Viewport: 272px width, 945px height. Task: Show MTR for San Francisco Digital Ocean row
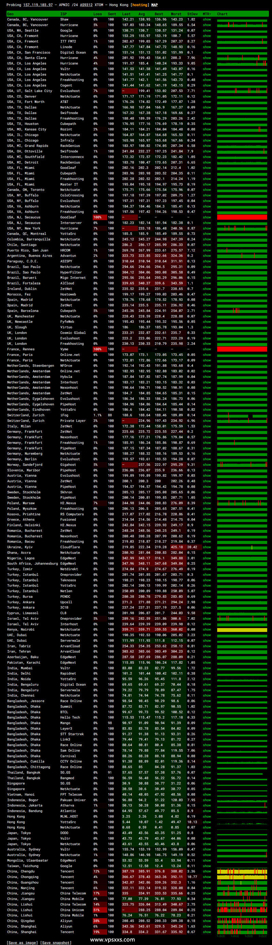coord(207,52)
